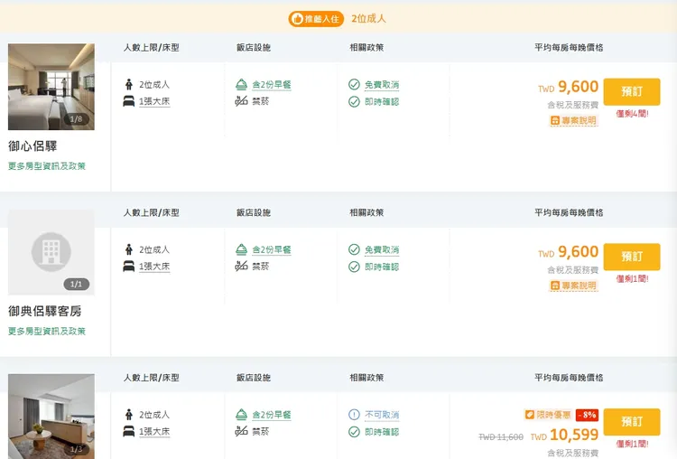This screenshot has height=459, width=677.
Task: Click the 不可取消 exclamation info icon
Action: pyautogui.click(x=354, y=415)
